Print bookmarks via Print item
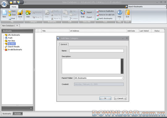The width and height of the screenshot is (167, 118). 12,19
